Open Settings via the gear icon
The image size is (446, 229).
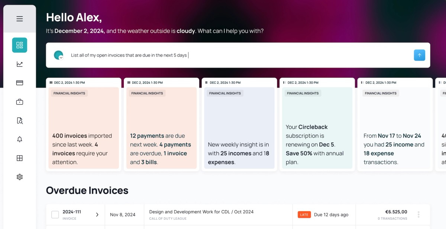19,177
